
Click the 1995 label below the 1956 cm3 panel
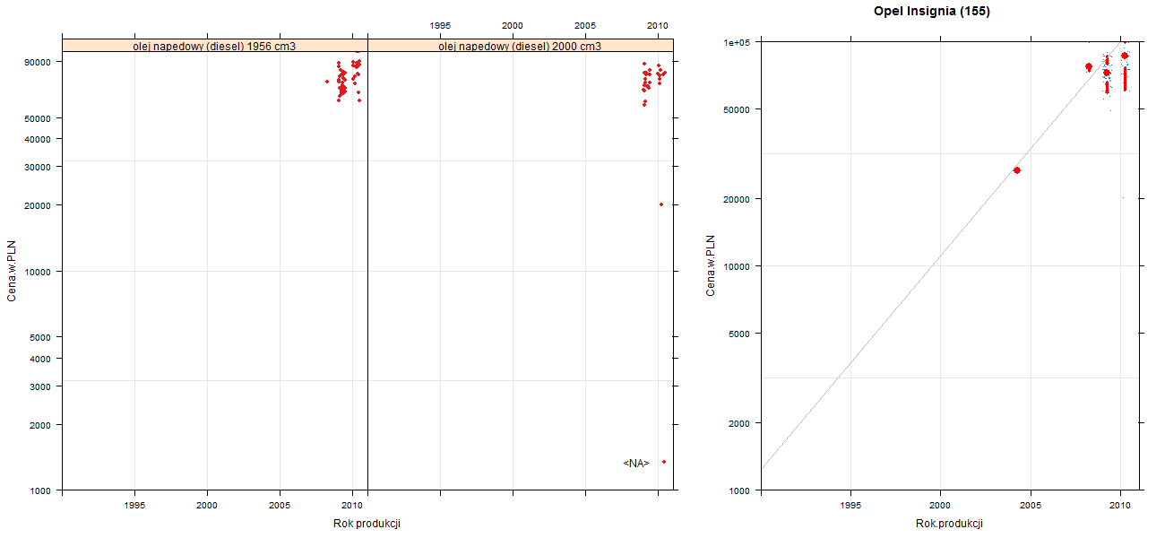tap(134, 506)
